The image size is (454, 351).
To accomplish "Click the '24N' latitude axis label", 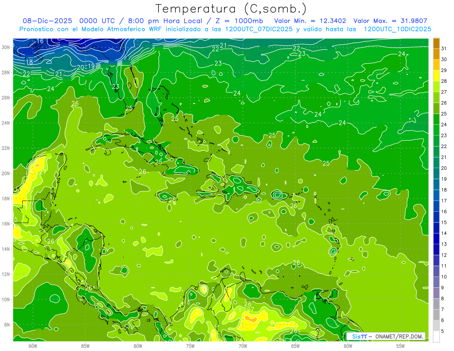I will pyautogui.click(x=5, y=123).
